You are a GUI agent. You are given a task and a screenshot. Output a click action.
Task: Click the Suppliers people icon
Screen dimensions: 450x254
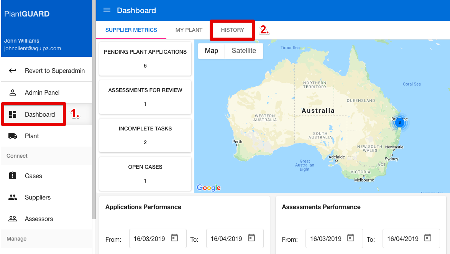(13, 197)
